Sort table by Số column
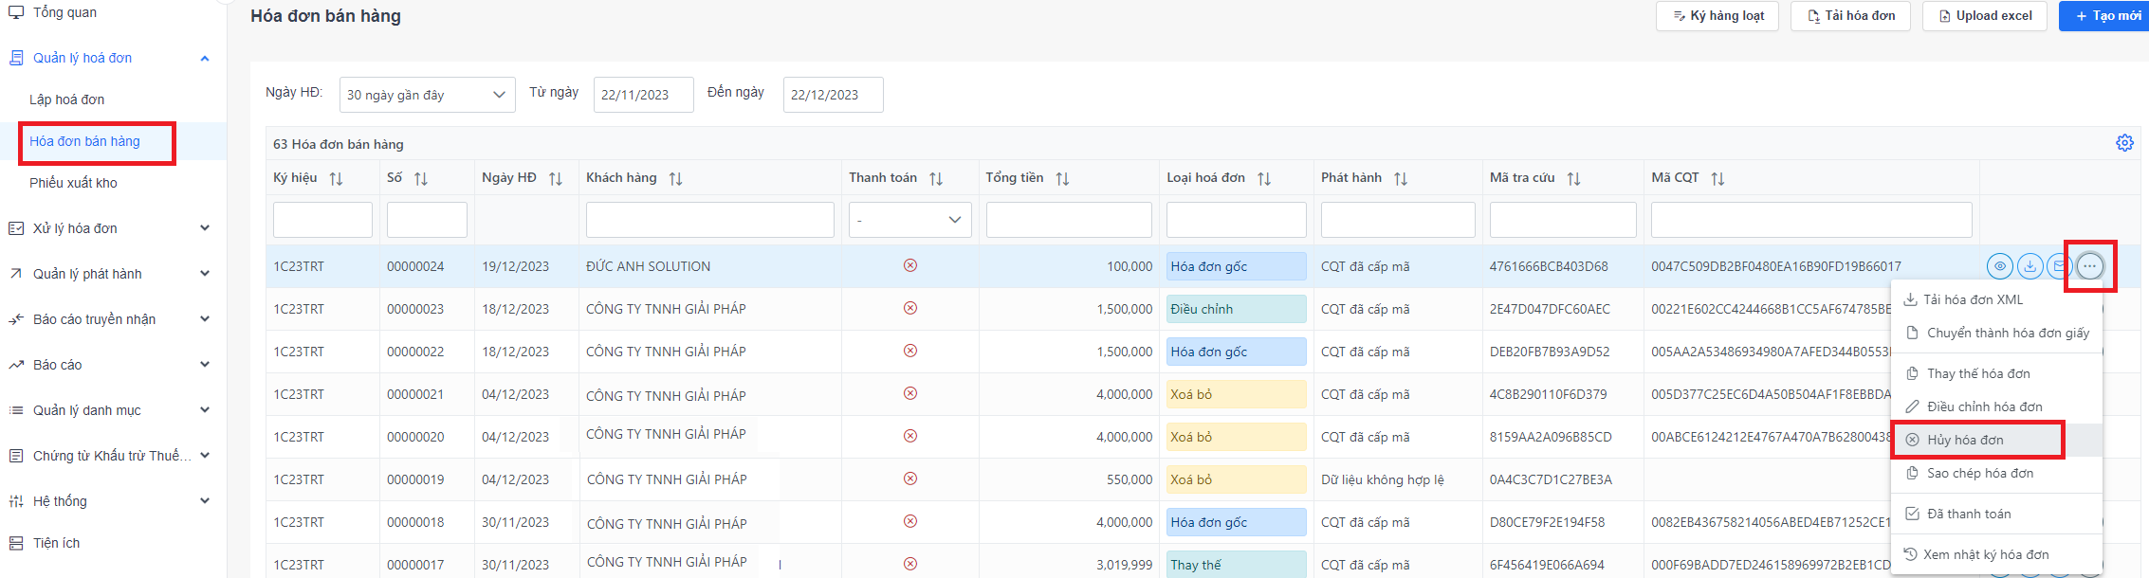2149x578 pixels. (421, 178)
